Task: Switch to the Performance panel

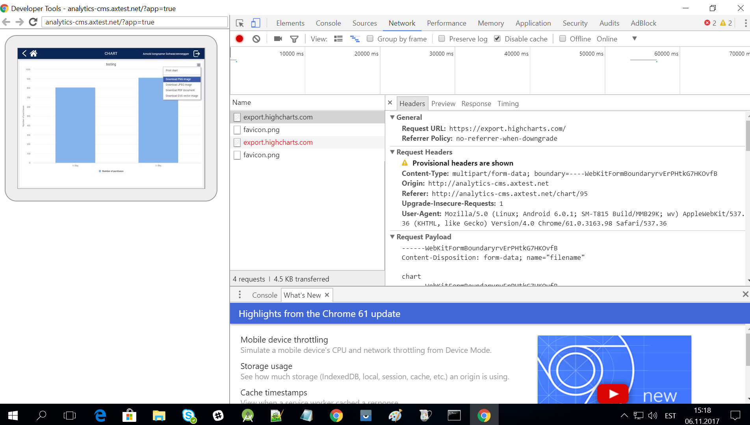Action: coord(446,23)
